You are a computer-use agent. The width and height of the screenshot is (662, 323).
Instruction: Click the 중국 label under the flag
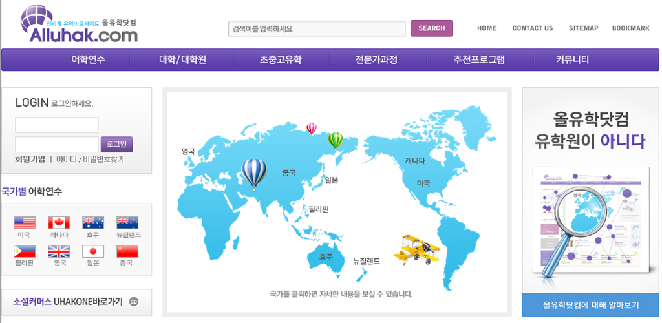126,263
